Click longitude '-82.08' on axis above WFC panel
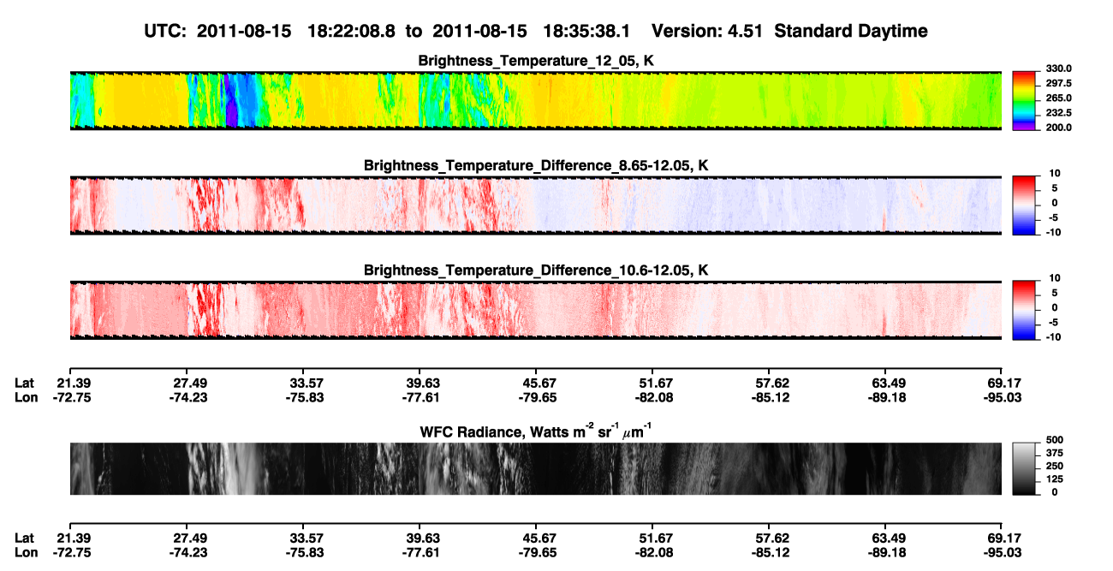The height and width of the screenshot is (571, 1113). click(652, 396)
